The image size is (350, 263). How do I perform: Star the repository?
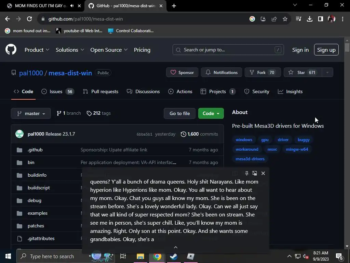tap(303, 72)
